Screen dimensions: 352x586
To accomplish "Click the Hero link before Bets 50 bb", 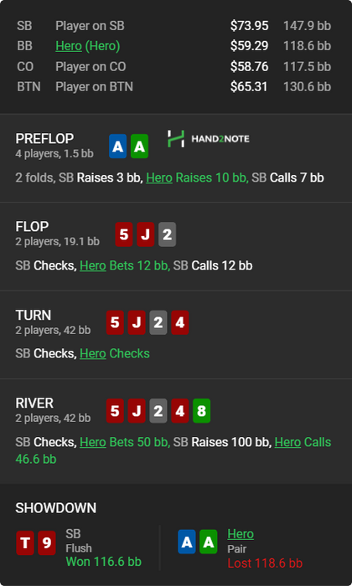I will pos(93,442).
